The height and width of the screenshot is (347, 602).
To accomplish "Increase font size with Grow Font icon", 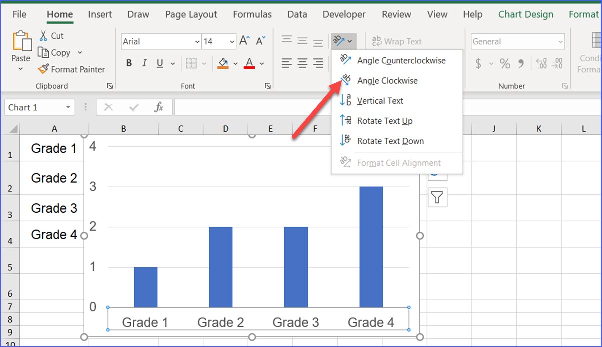I will point(244,41).
